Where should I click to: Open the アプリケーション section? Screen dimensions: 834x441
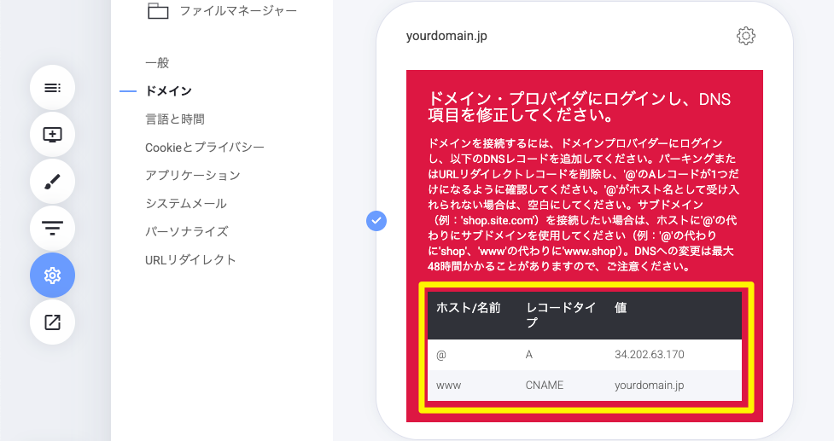(193, 175)
